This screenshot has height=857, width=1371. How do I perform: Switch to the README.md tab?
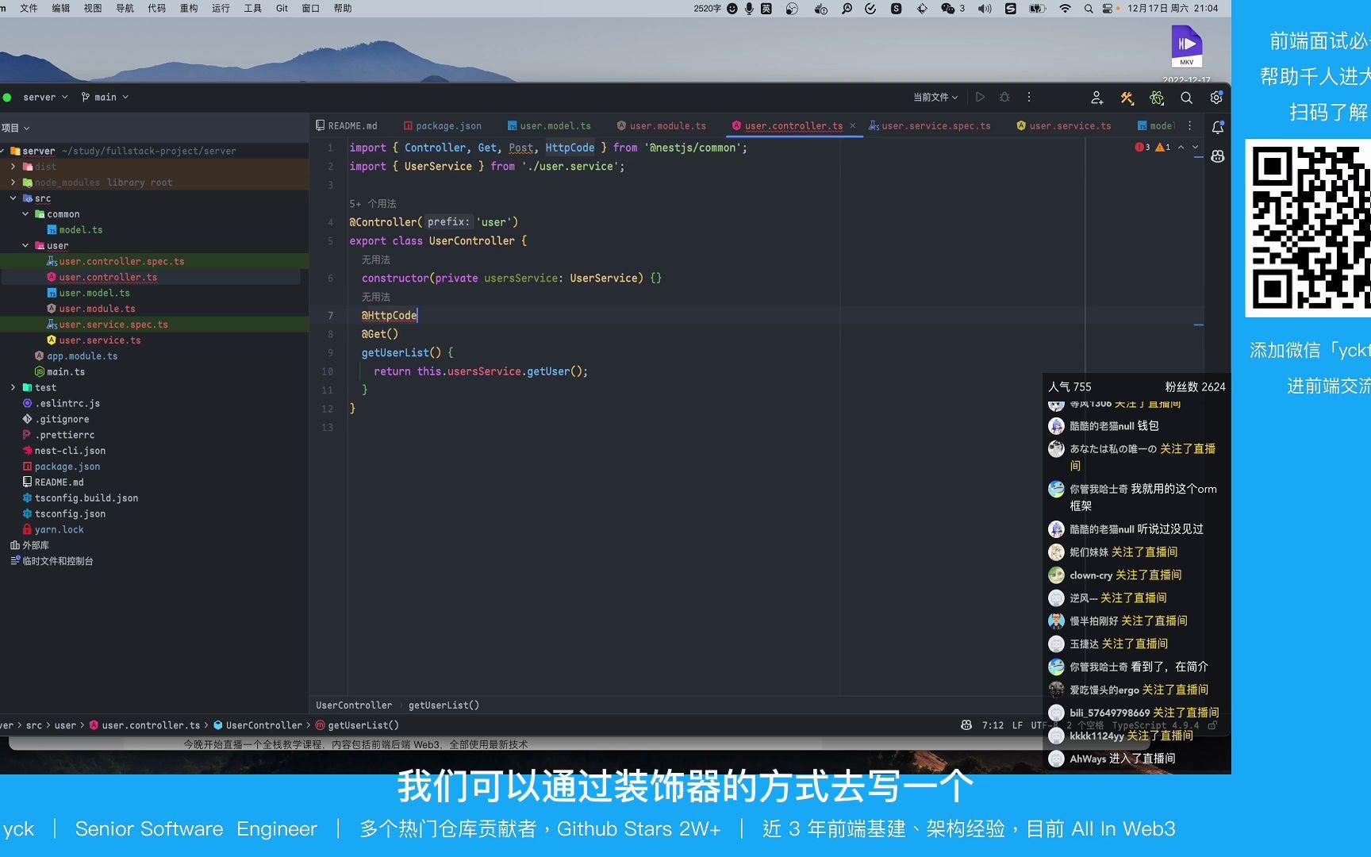point(347,126)
